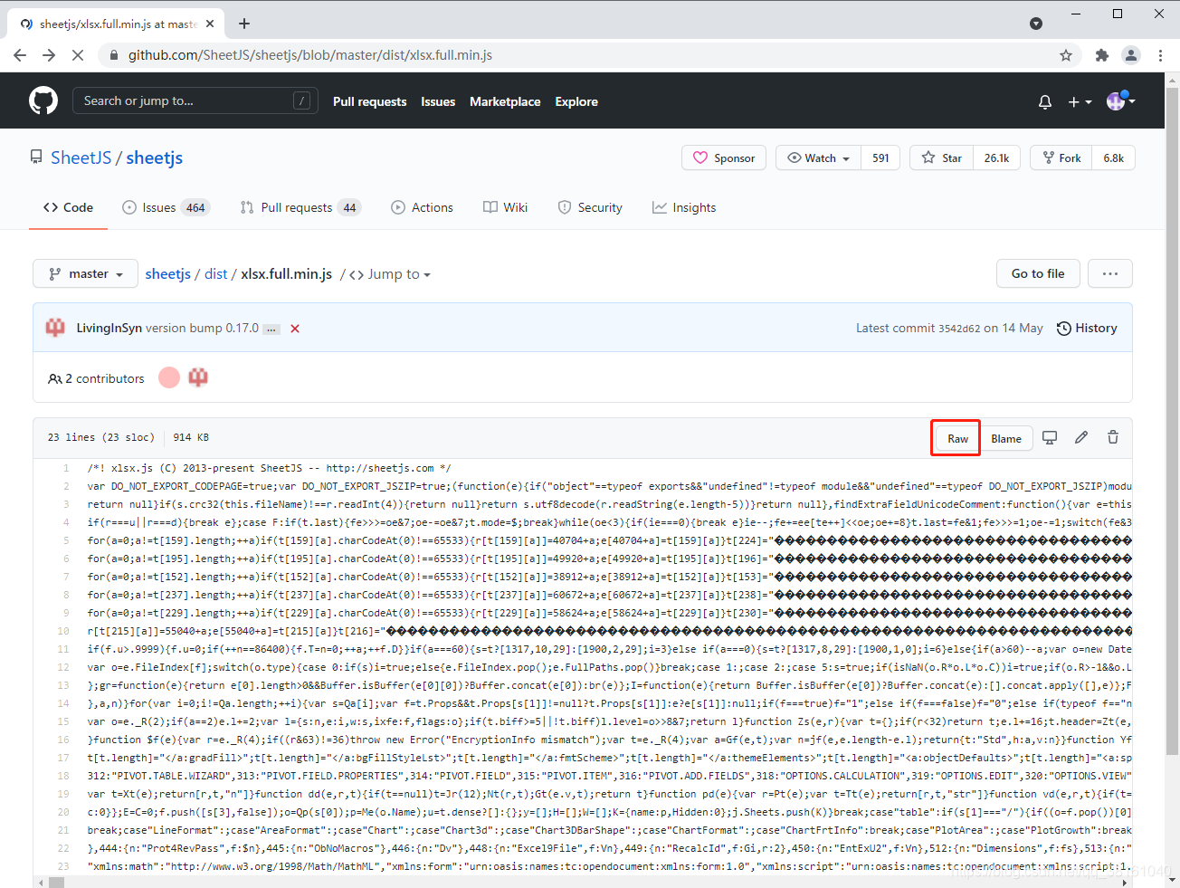Switch to the Code tab
The height and width of the screenshot is (888, 1180).
point(68,207)
